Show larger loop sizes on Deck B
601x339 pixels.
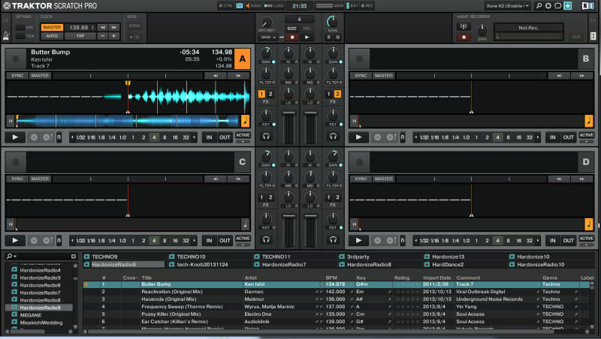[x=537, y=137]
